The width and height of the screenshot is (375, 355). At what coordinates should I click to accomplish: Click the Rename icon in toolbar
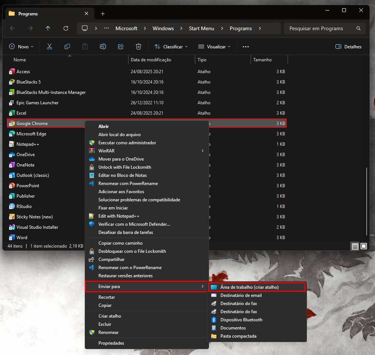(x=103, y=47)
